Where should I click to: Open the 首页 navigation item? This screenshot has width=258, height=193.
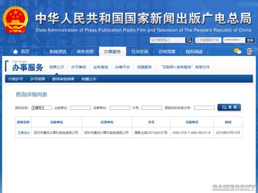[25, 52]
